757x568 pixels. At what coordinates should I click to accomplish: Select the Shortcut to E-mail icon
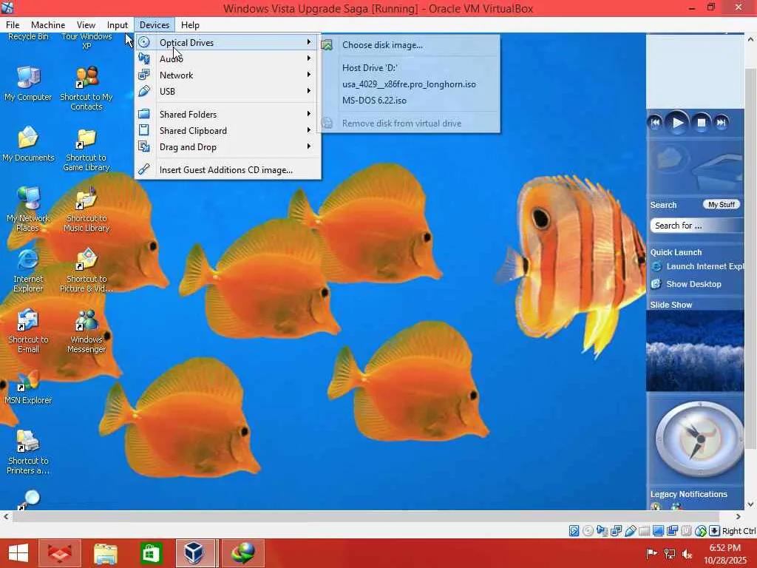coord(28,331)
